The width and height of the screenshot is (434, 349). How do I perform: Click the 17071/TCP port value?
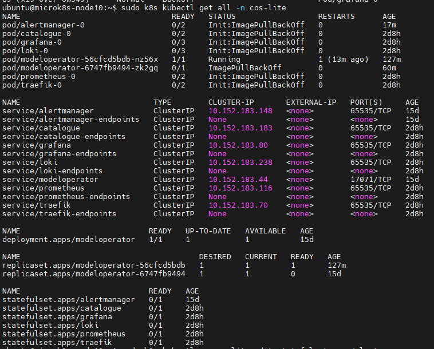tap(371, 180)
